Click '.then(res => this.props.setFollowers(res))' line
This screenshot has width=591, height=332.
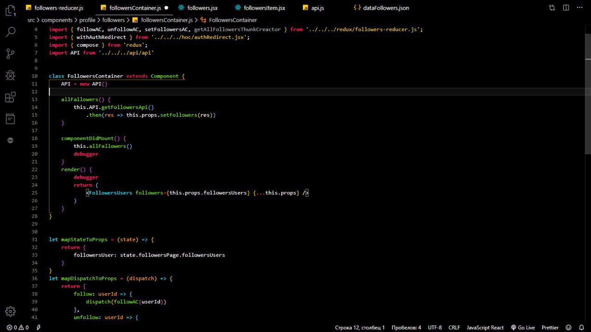click(x=151, y=115)
